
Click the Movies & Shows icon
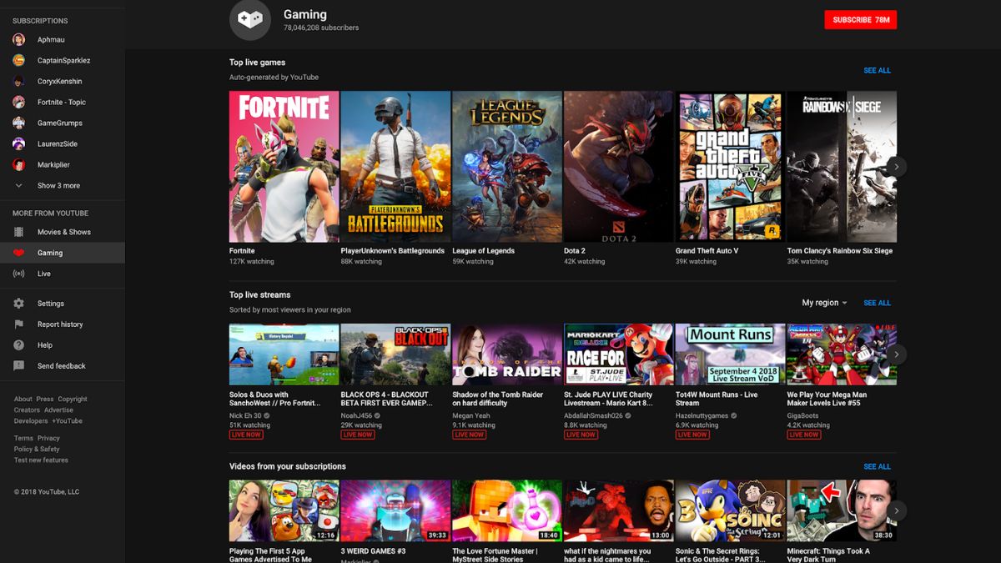tap(19, 232)
